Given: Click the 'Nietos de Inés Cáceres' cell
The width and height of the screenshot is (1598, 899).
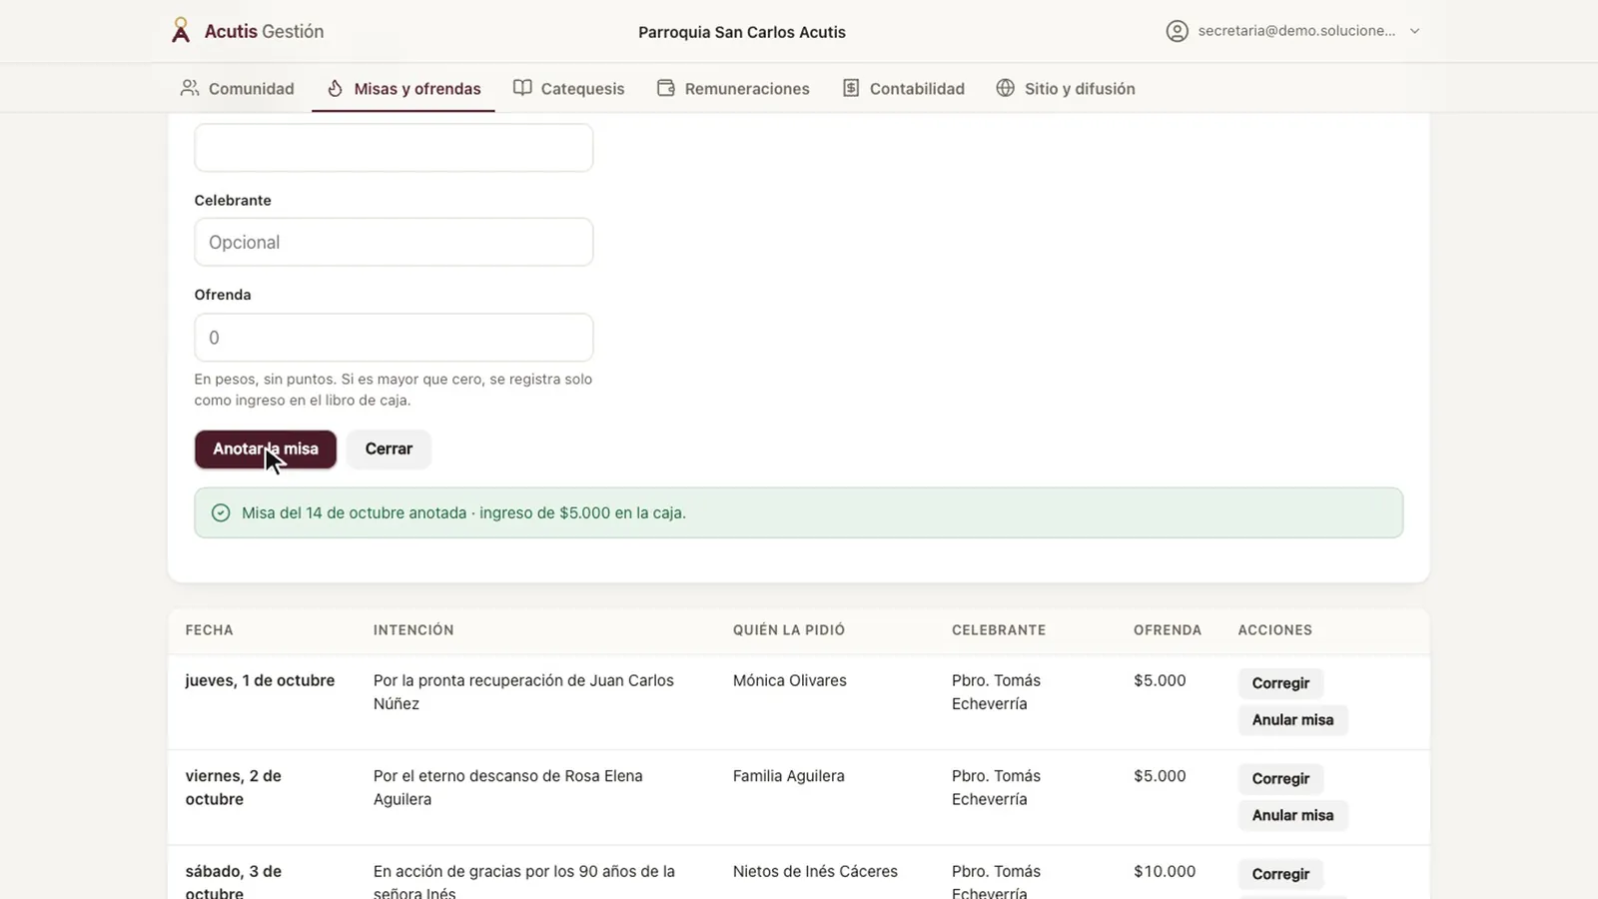Looking at the screenshot, I should coord(815,871).
